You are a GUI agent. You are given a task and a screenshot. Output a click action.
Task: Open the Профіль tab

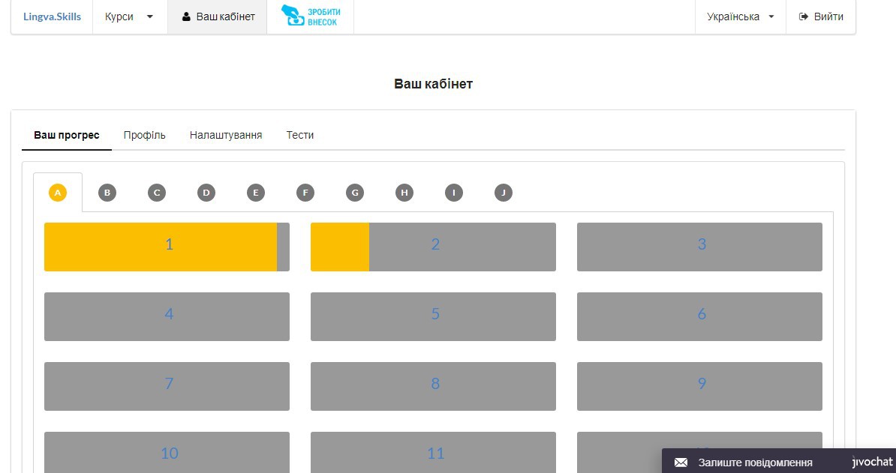pos(145,135)
